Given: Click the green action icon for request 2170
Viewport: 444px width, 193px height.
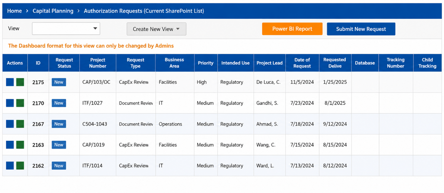Looking at the screenshot, I should 20,103.
